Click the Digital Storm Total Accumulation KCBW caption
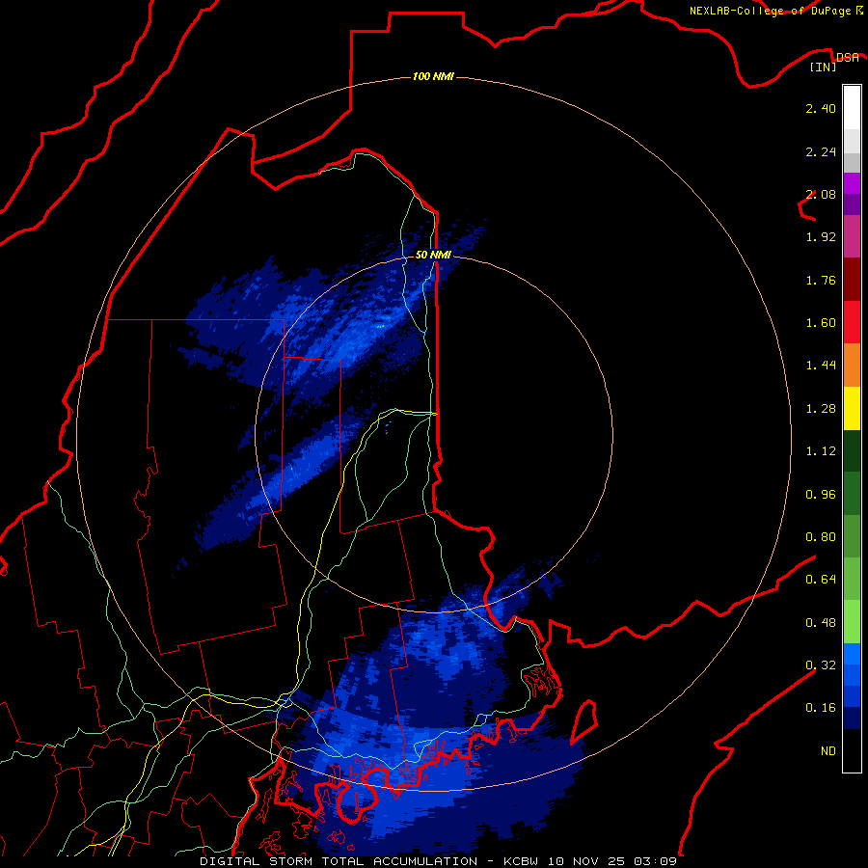The image size is (868, 868). click(438, 861)
